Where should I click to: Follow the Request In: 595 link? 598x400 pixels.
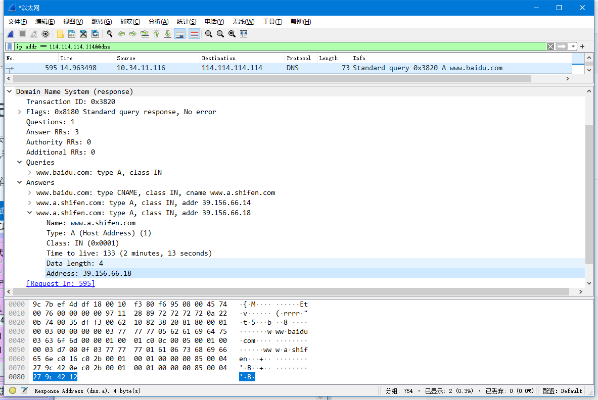click(61, 283)
